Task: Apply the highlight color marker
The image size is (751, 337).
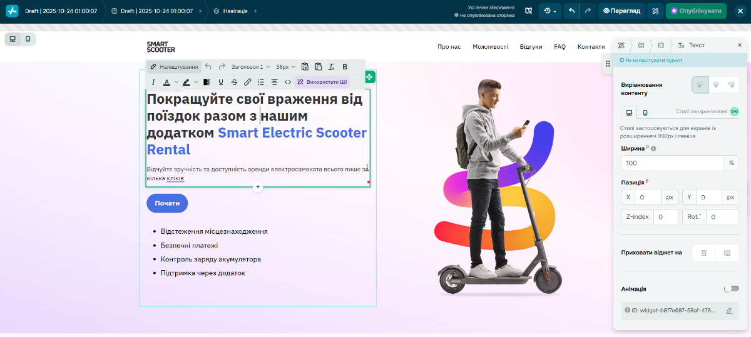Action: click(186, 82)
